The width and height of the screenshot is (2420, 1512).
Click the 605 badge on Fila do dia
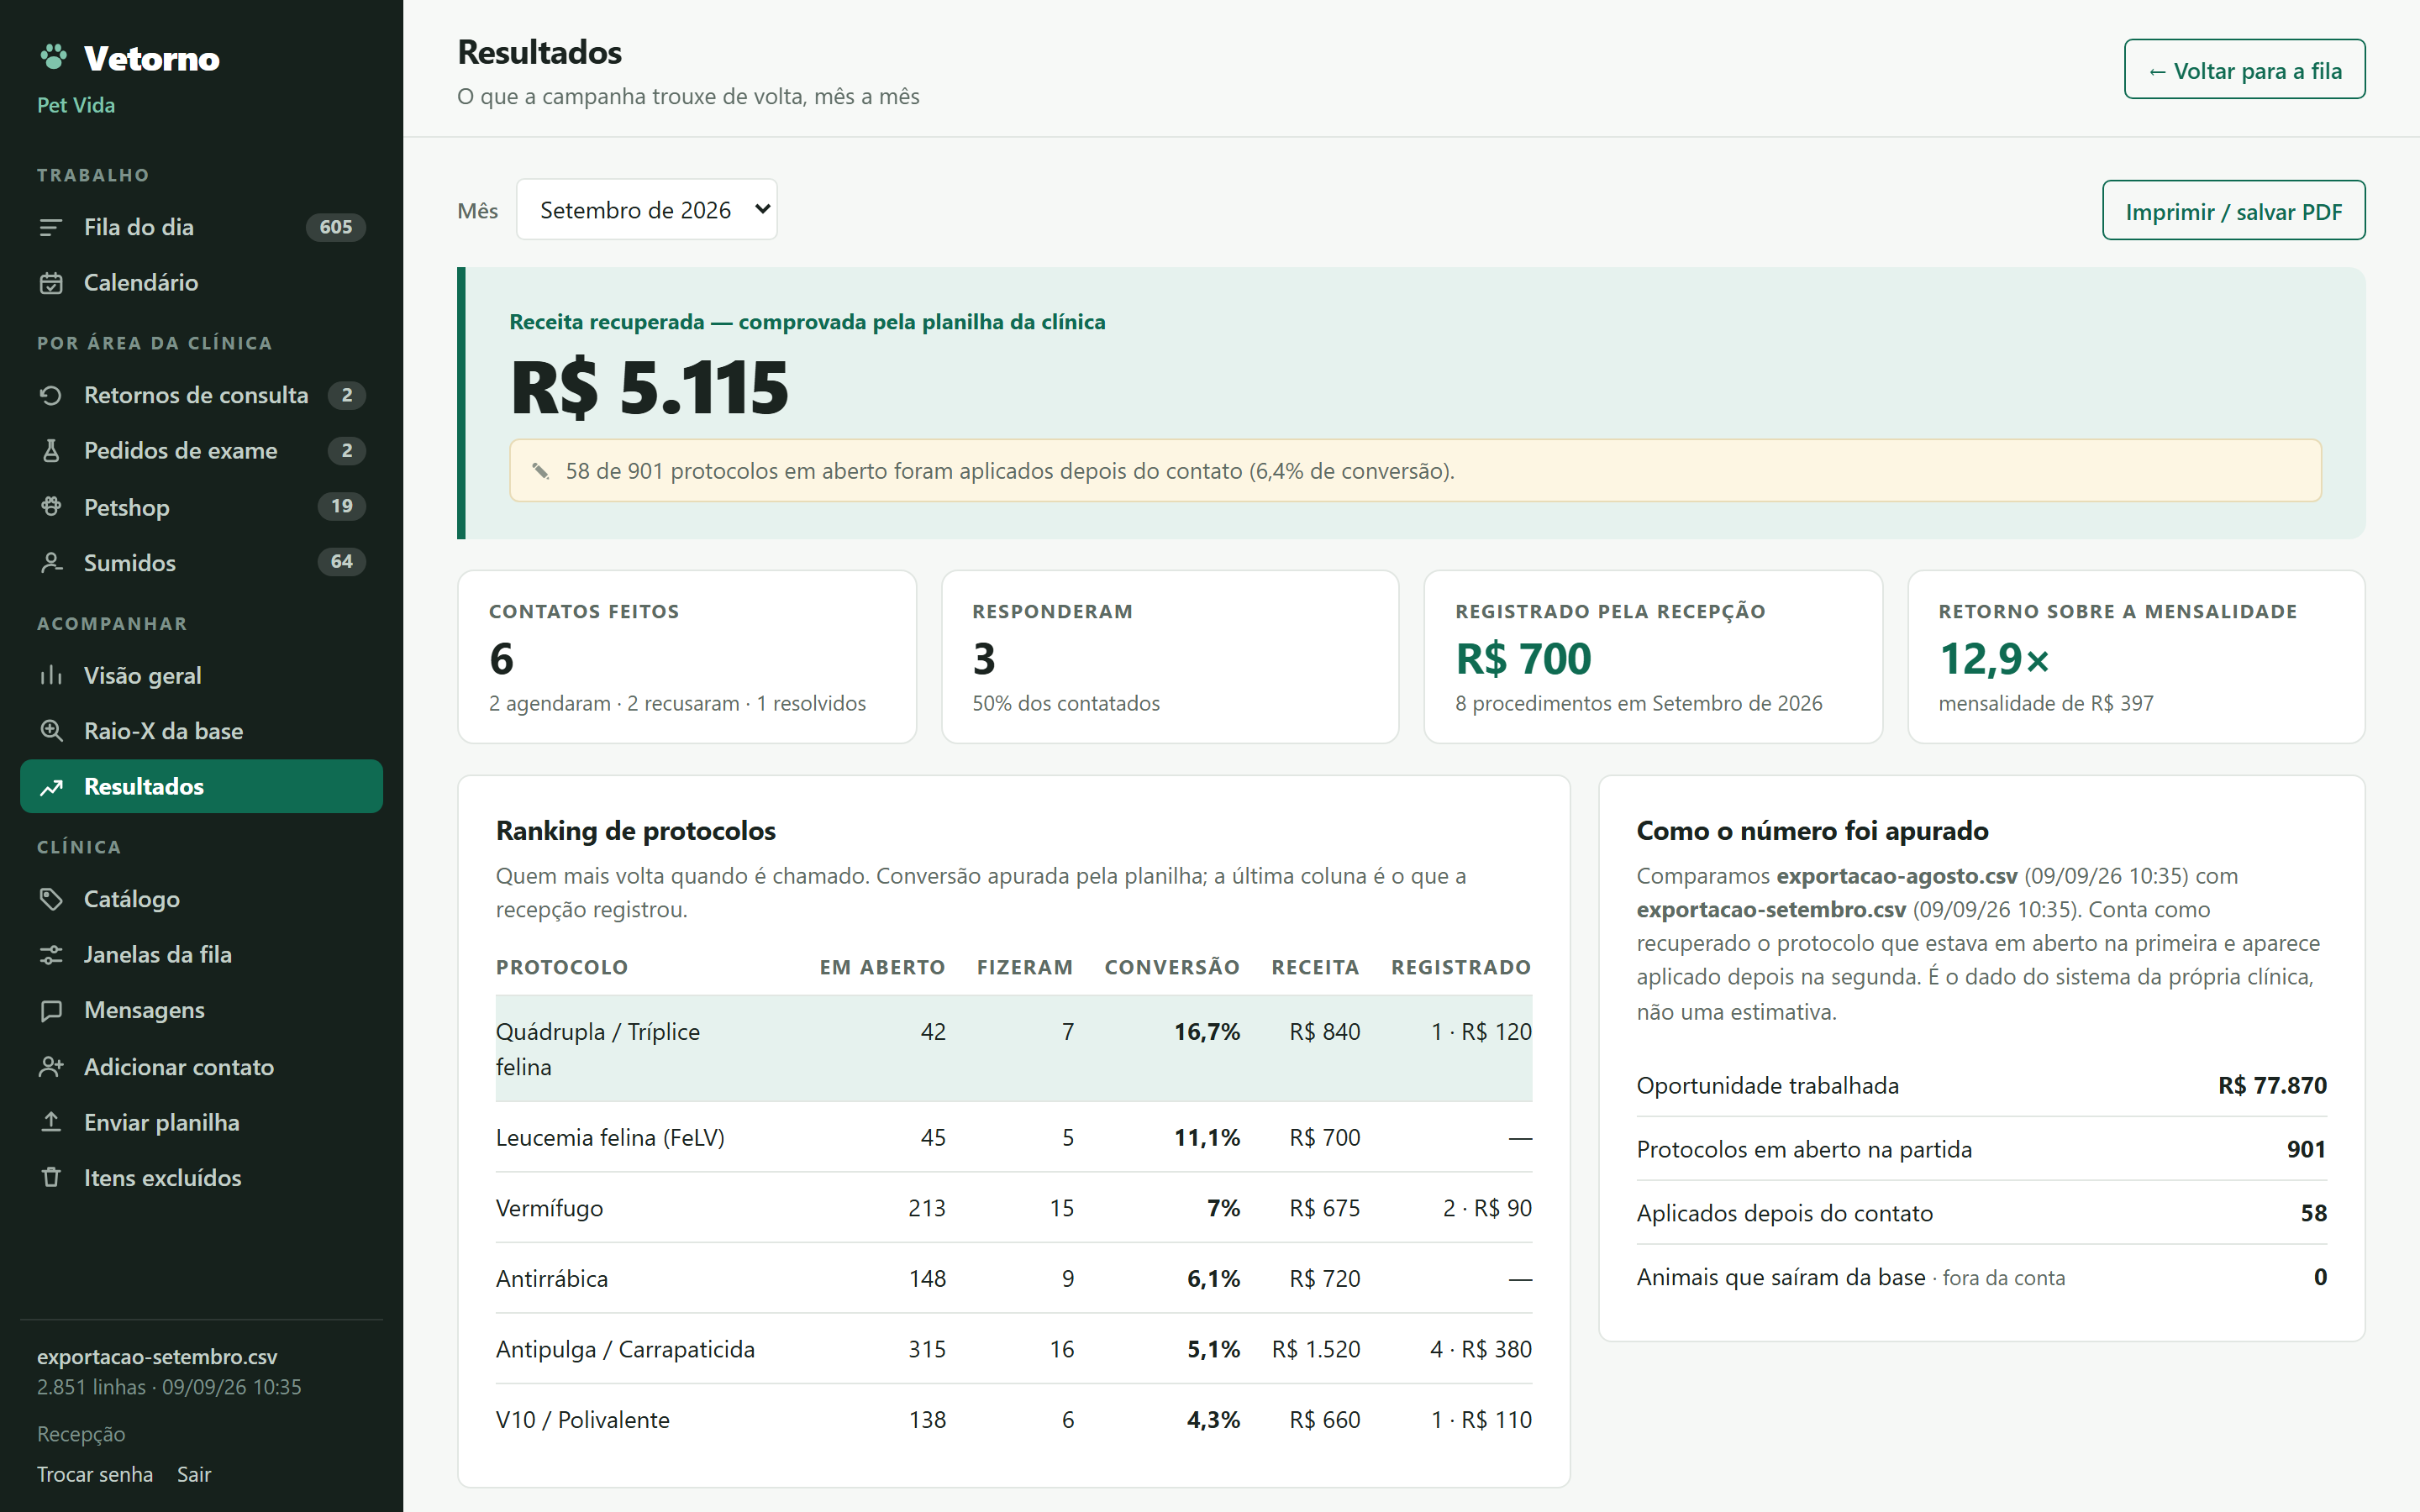pos(336,227)
